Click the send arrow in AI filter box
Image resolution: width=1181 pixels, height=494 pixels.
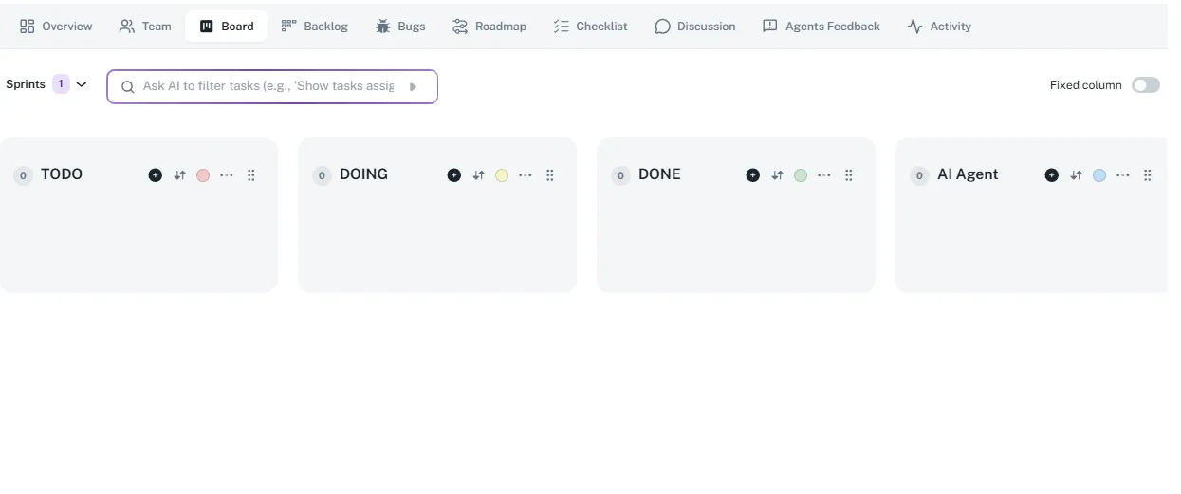tap(413, 86)
